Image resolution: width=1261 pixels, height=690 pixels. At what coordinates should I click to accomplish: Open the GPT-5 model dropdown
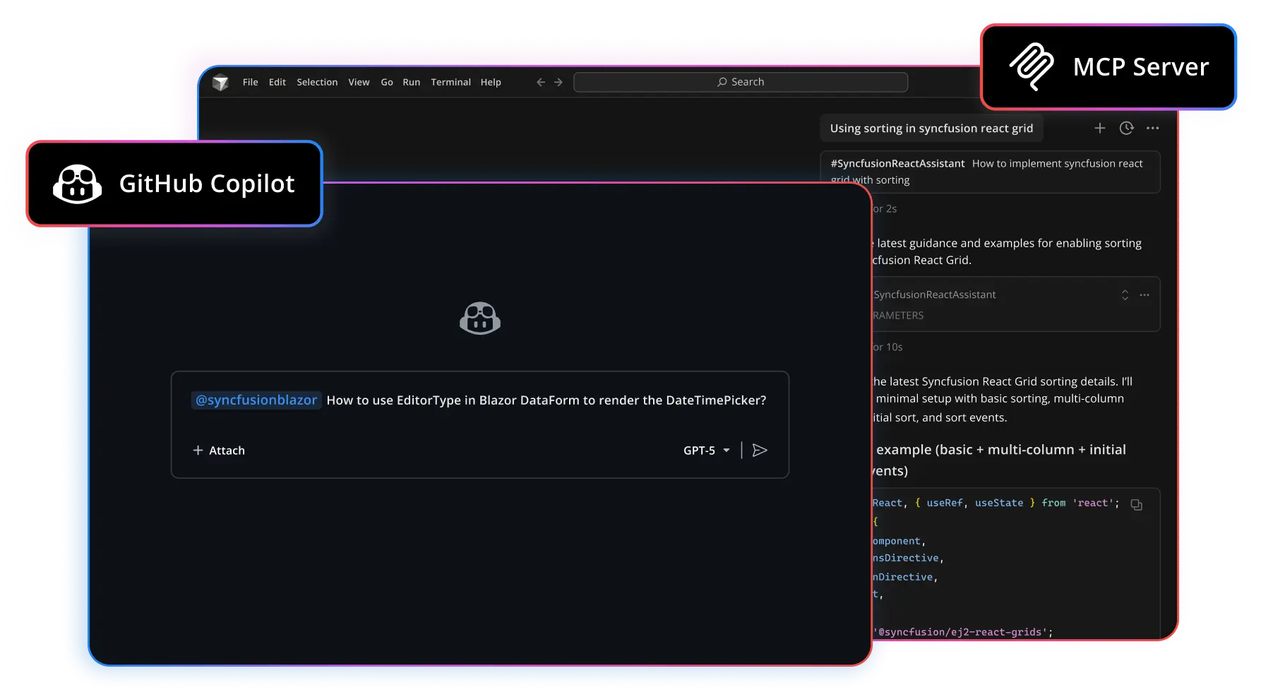pos(705,450)
